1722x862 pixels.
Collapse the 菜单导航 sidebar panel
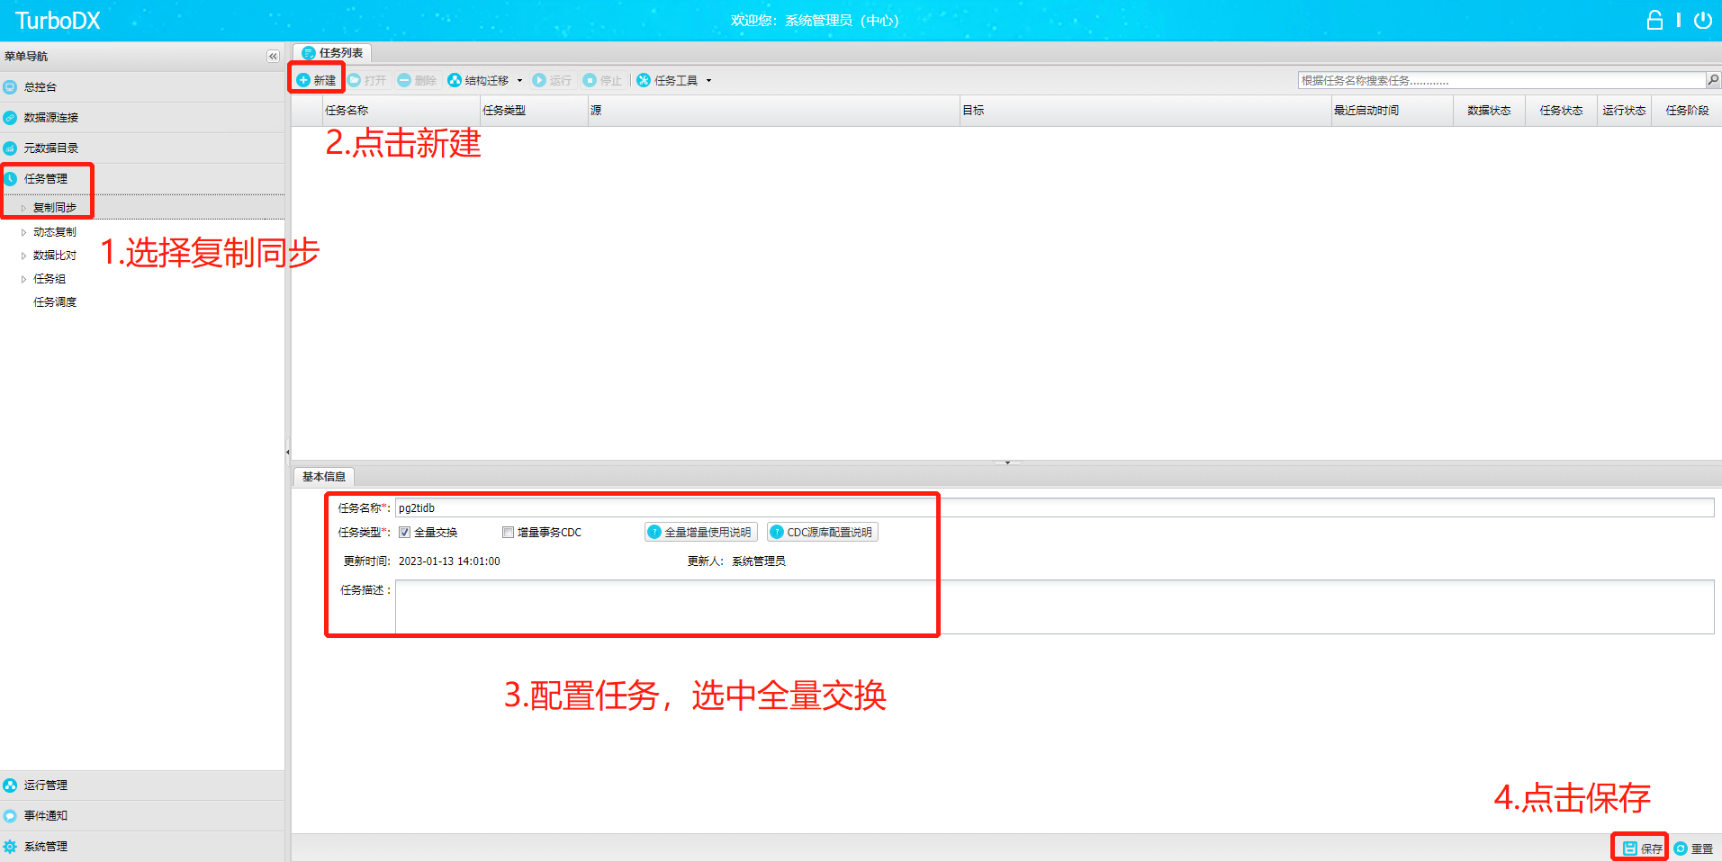(273, 57)
